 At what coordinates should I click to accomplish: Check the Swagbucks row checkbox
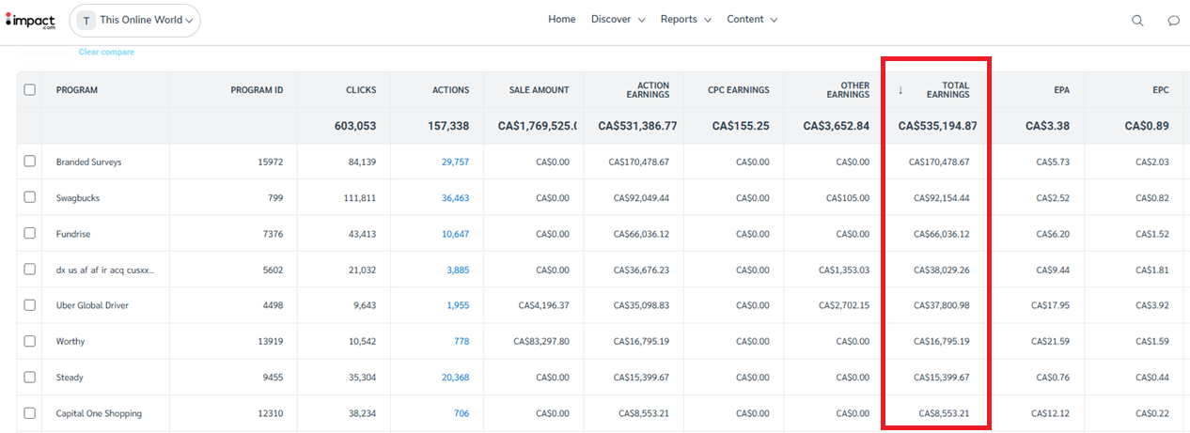(30, 198)
